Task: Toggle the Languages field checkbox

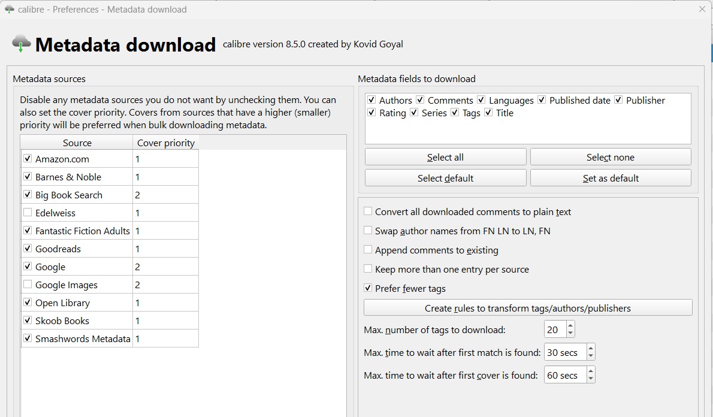Action: click(481, 99)
